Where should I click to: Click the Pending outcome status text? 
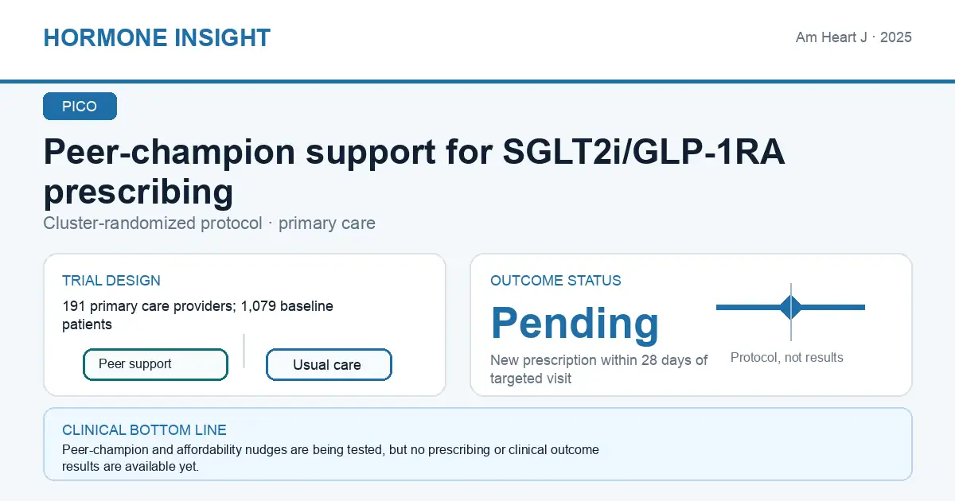(x=575, y=322)
